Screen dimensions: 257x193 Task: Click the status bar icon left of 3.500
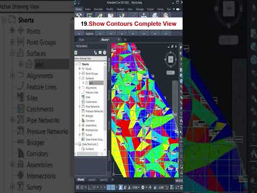(155, 187)
